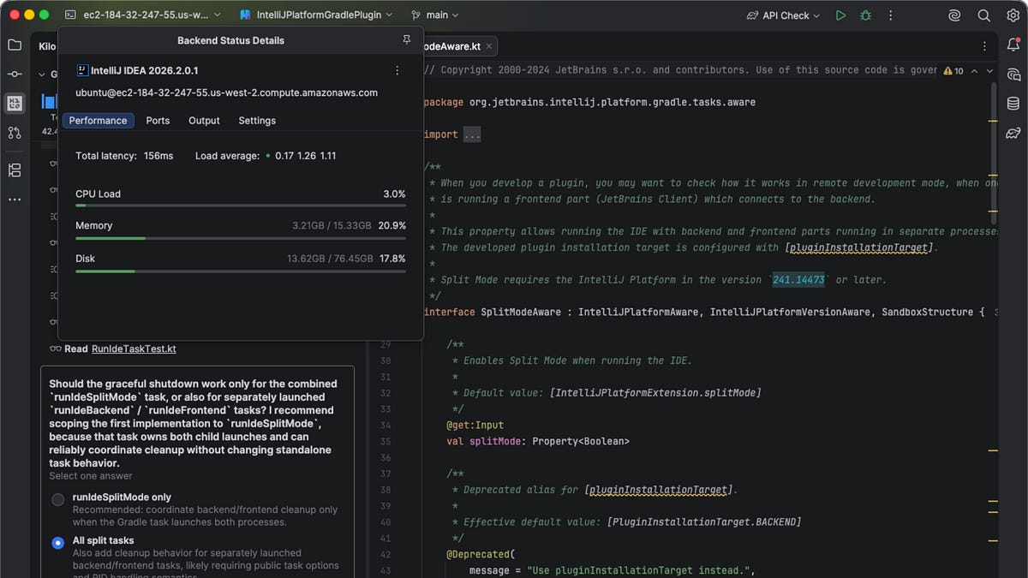Open the ec2-184-32-247-55 backend dropdown
Screen dimensions: 1028x578
142,15
